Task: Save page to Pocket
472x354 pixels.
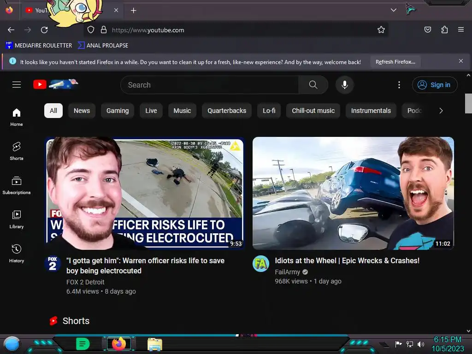Action: [427, 29]
